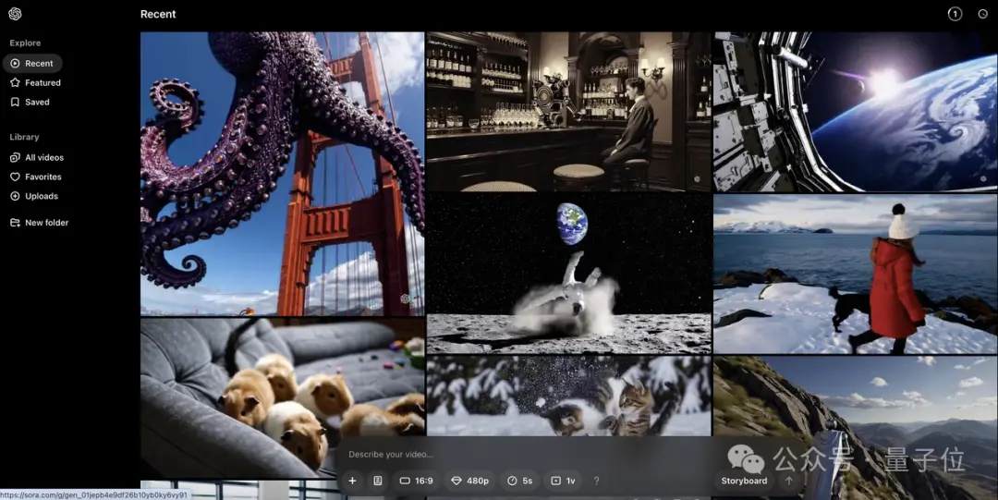The width and height of the screenshot is (998, 500).
Task: Open Favorites in Library
Action: (x=36, y=177)
